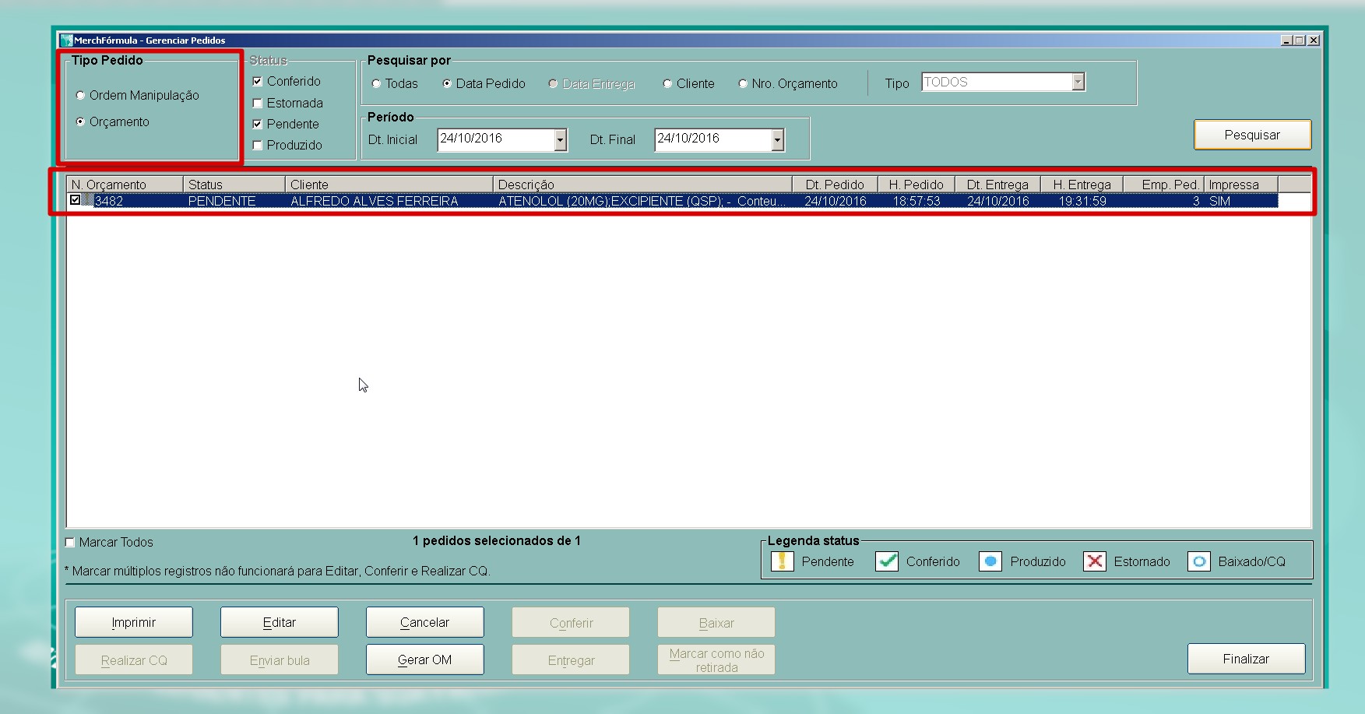Maximize the Gerenciar Pedidos window

[1300, 40]
